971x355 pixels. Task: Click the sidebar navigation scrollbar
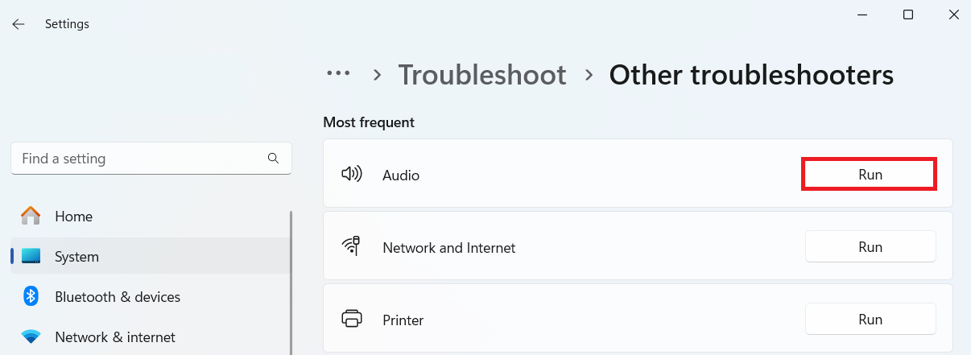[x=291, y=282]
